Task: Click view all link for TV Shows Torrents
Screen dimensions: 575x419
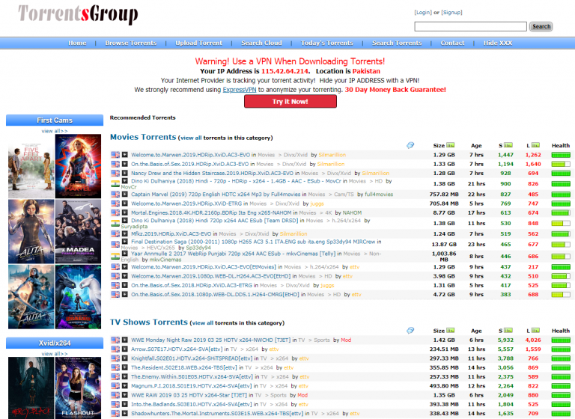Action: point(202,323)
